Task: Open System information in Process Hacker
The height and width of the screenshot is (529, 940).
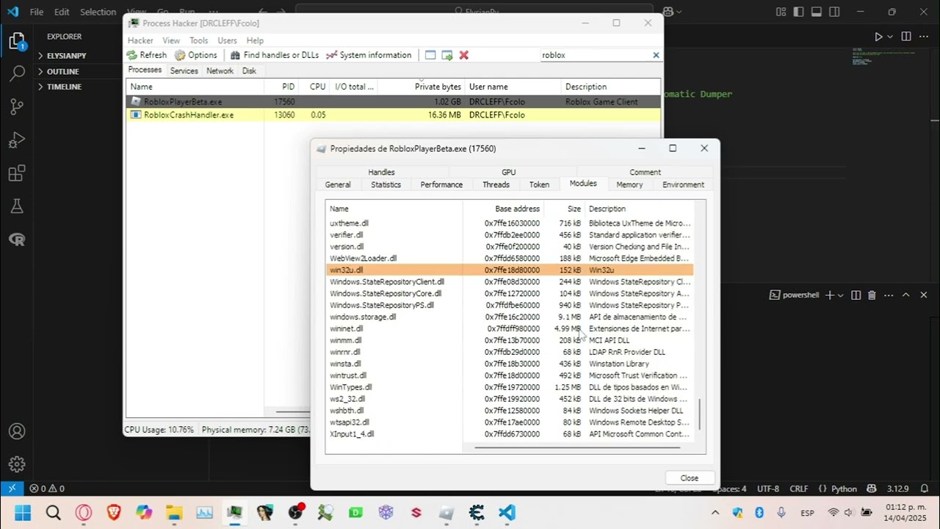Action: pos(369,55)
